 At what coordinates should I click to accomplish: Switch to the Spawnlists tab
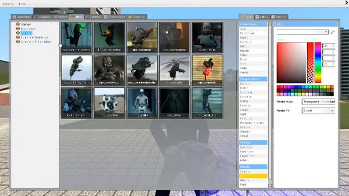[x=22, y=17]
